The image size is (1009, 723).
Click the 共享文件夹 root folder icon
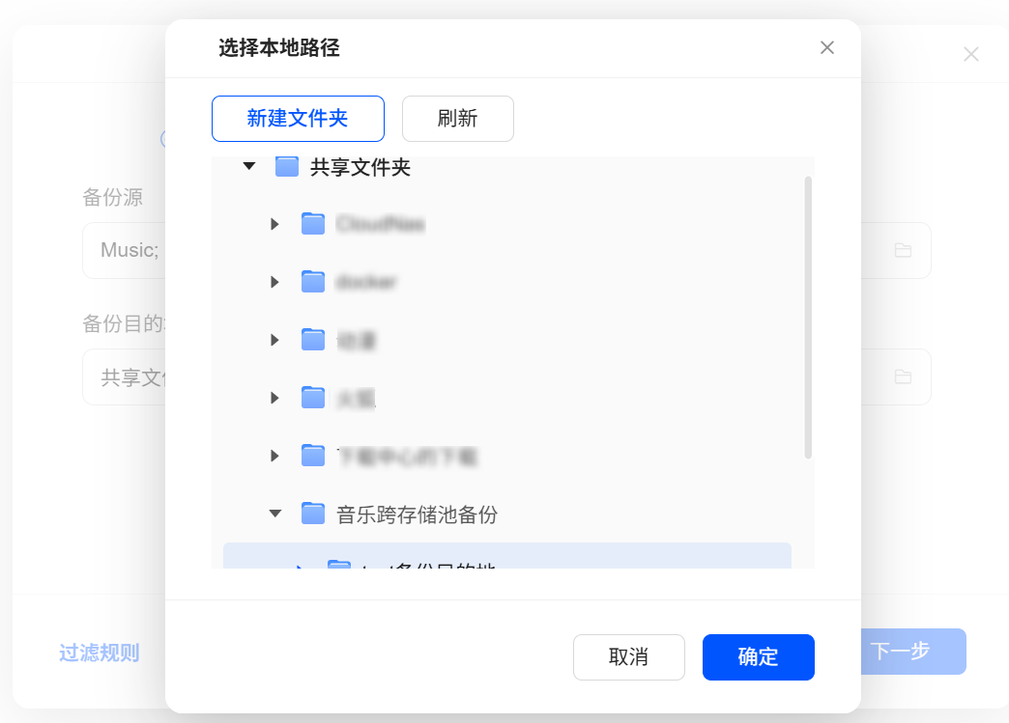point(286,167)
